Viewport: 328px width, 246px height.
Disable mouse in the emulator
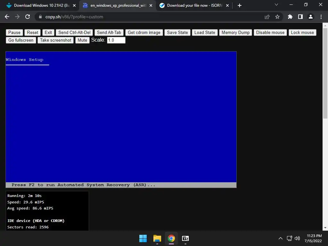point(270,32)
